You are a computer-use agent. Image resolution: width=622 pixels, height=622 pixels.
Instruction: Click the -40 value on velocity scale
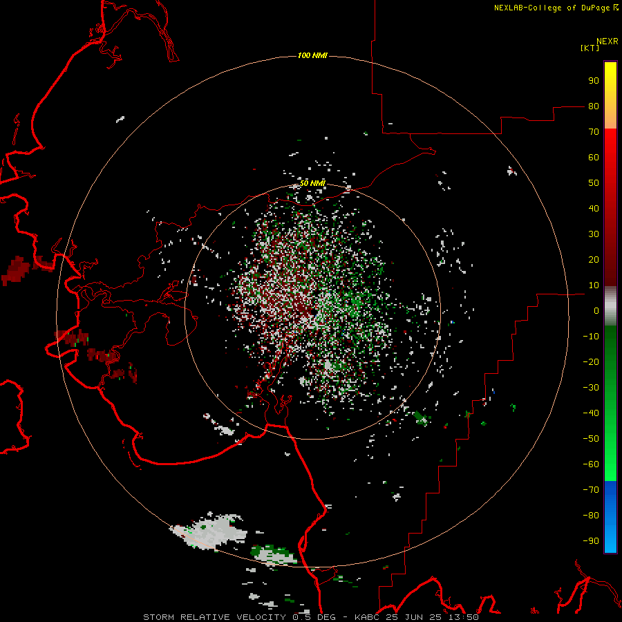[591, 413]
